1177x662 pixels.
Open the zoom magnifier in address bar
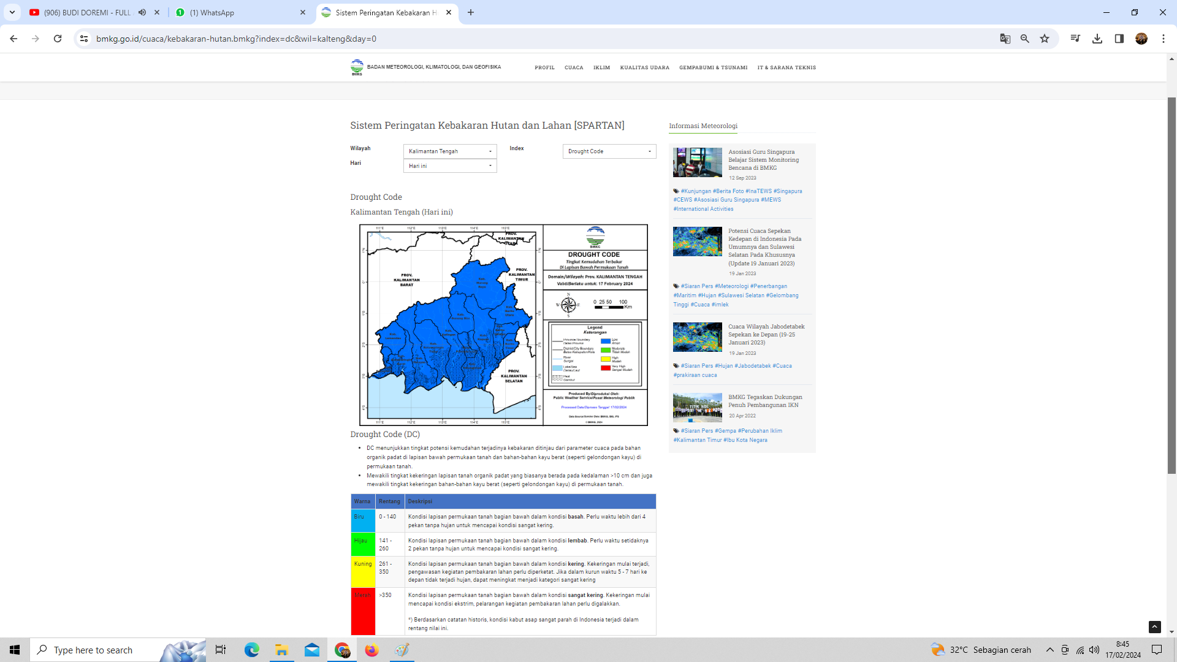(x=1025, y=39)
